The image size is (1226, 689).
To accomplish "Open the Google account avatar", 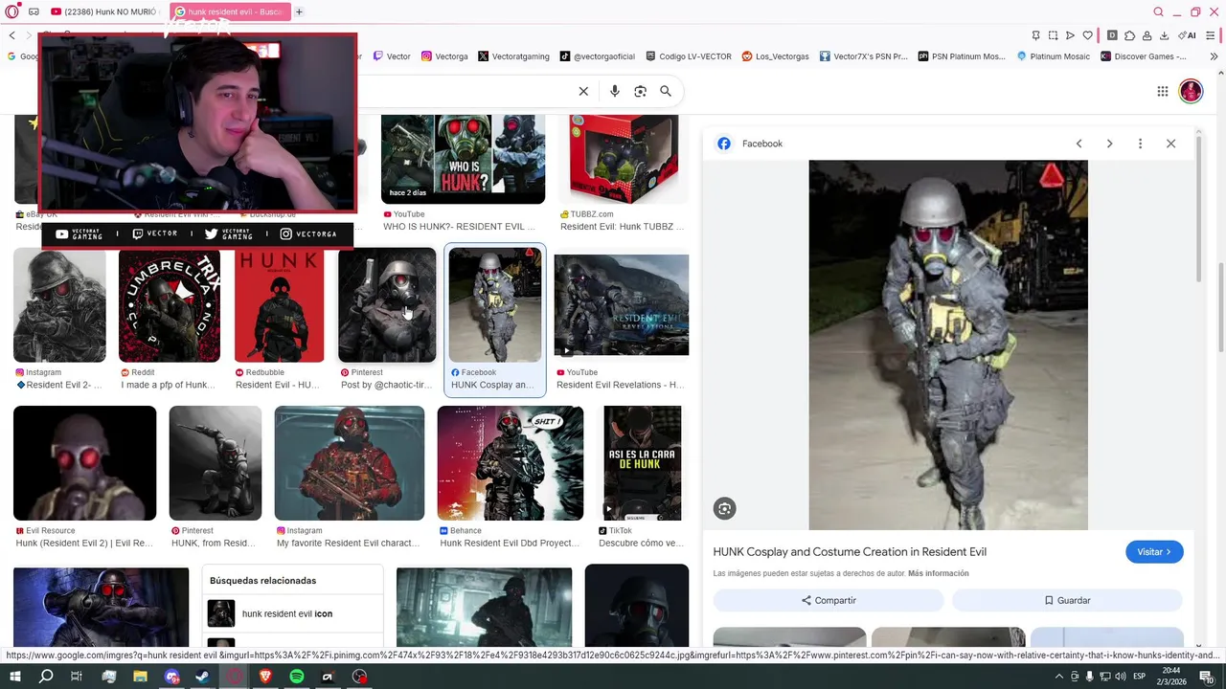I will tap(1191, 91).
